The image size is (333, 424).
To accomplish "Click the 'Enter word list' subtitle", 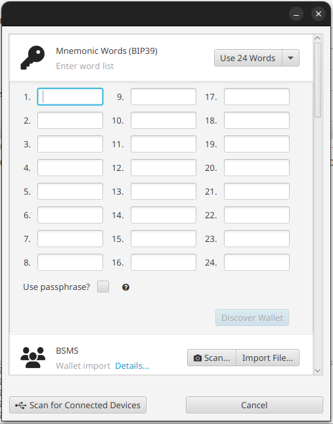I will [85, 66].
